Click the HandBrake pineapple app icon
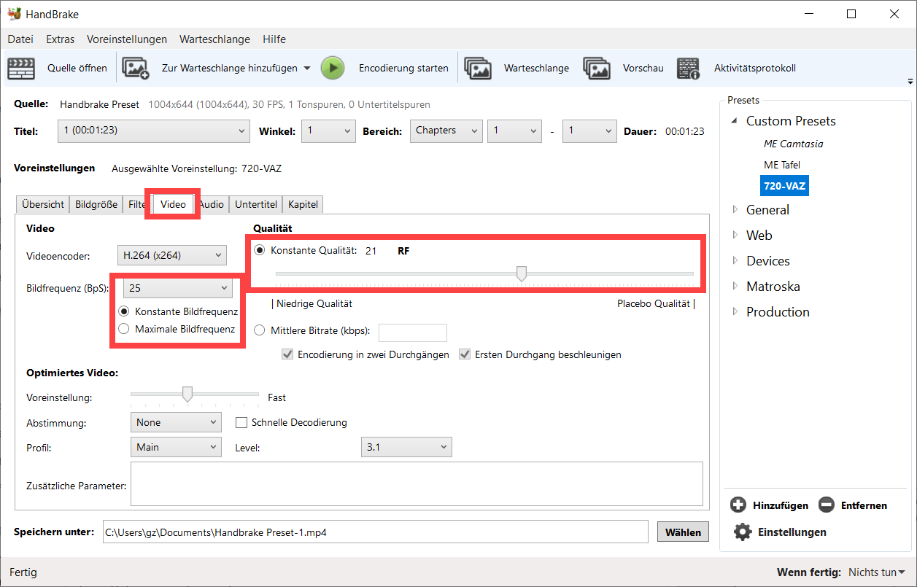This screenshot has width=917, height=587. pyautogui.click(x=14, y=14)
